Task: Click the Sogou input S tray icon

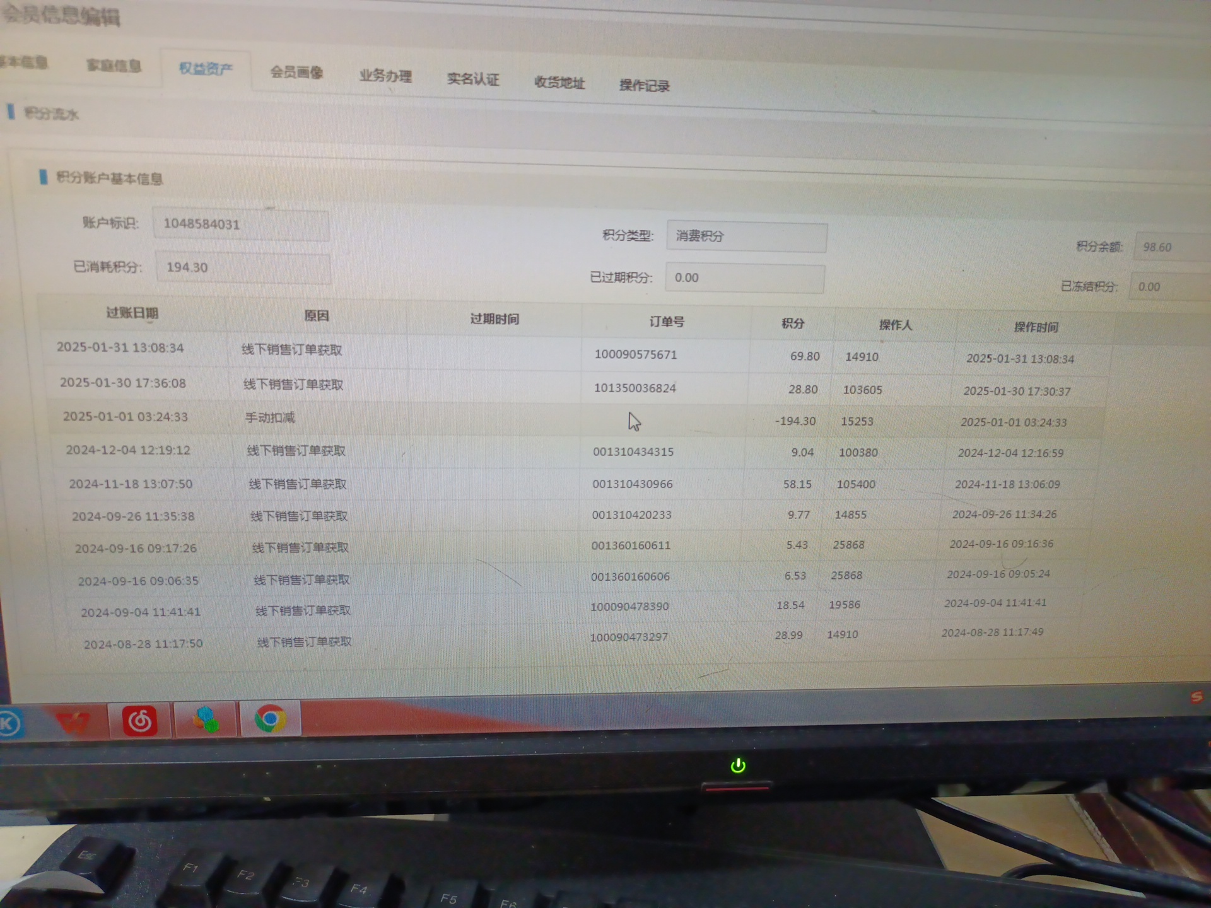Action: pyautogui.click(x=1196, y=697)
